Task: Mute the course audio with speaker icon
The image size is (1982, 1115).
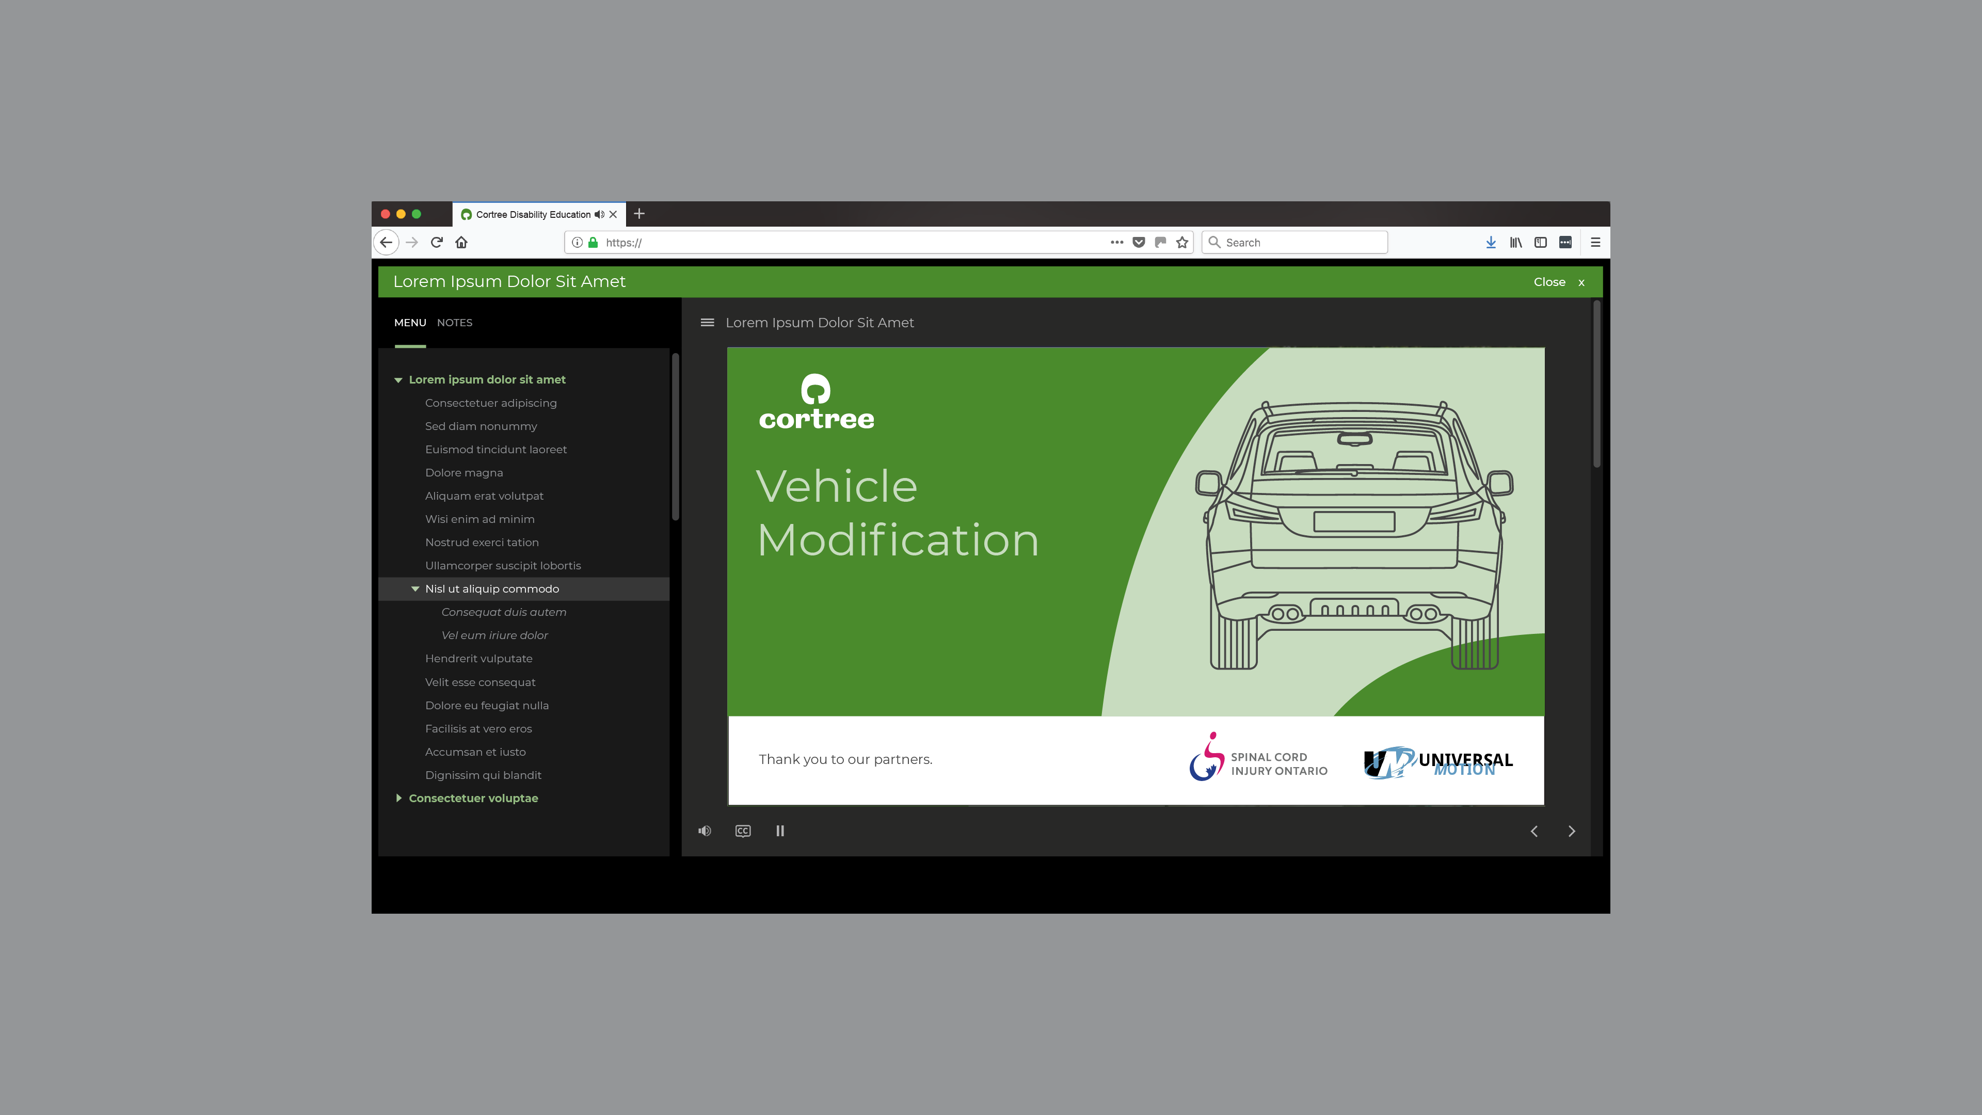Action: pos(704,831)
